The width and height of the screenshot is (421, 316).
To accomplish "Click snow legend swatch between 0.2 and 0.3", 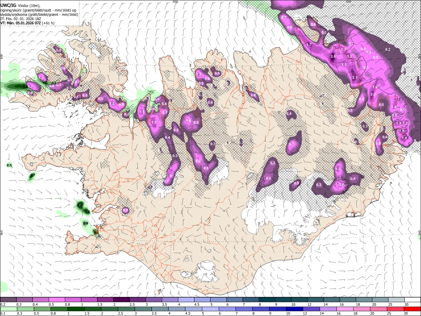I will coord(8,300).
